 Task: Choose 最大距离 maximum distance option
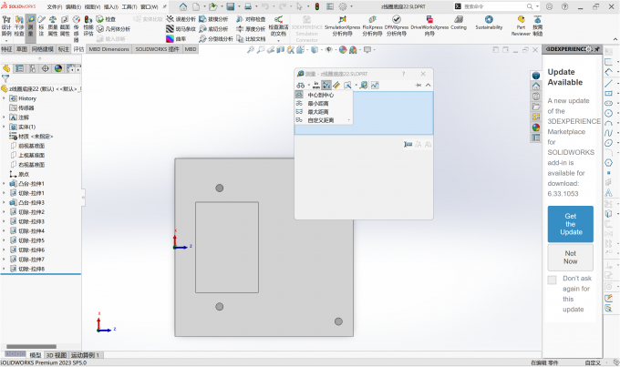tap(318, 112)
